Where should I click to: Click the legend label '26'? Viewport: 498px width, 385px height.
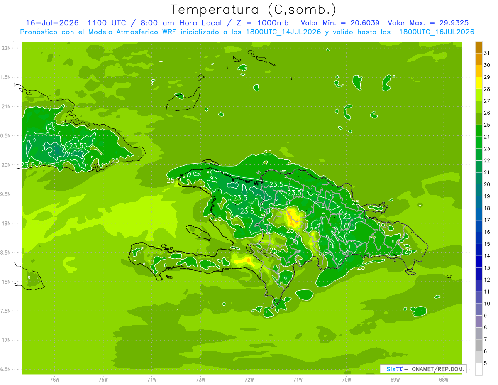[x=487, y=113]
